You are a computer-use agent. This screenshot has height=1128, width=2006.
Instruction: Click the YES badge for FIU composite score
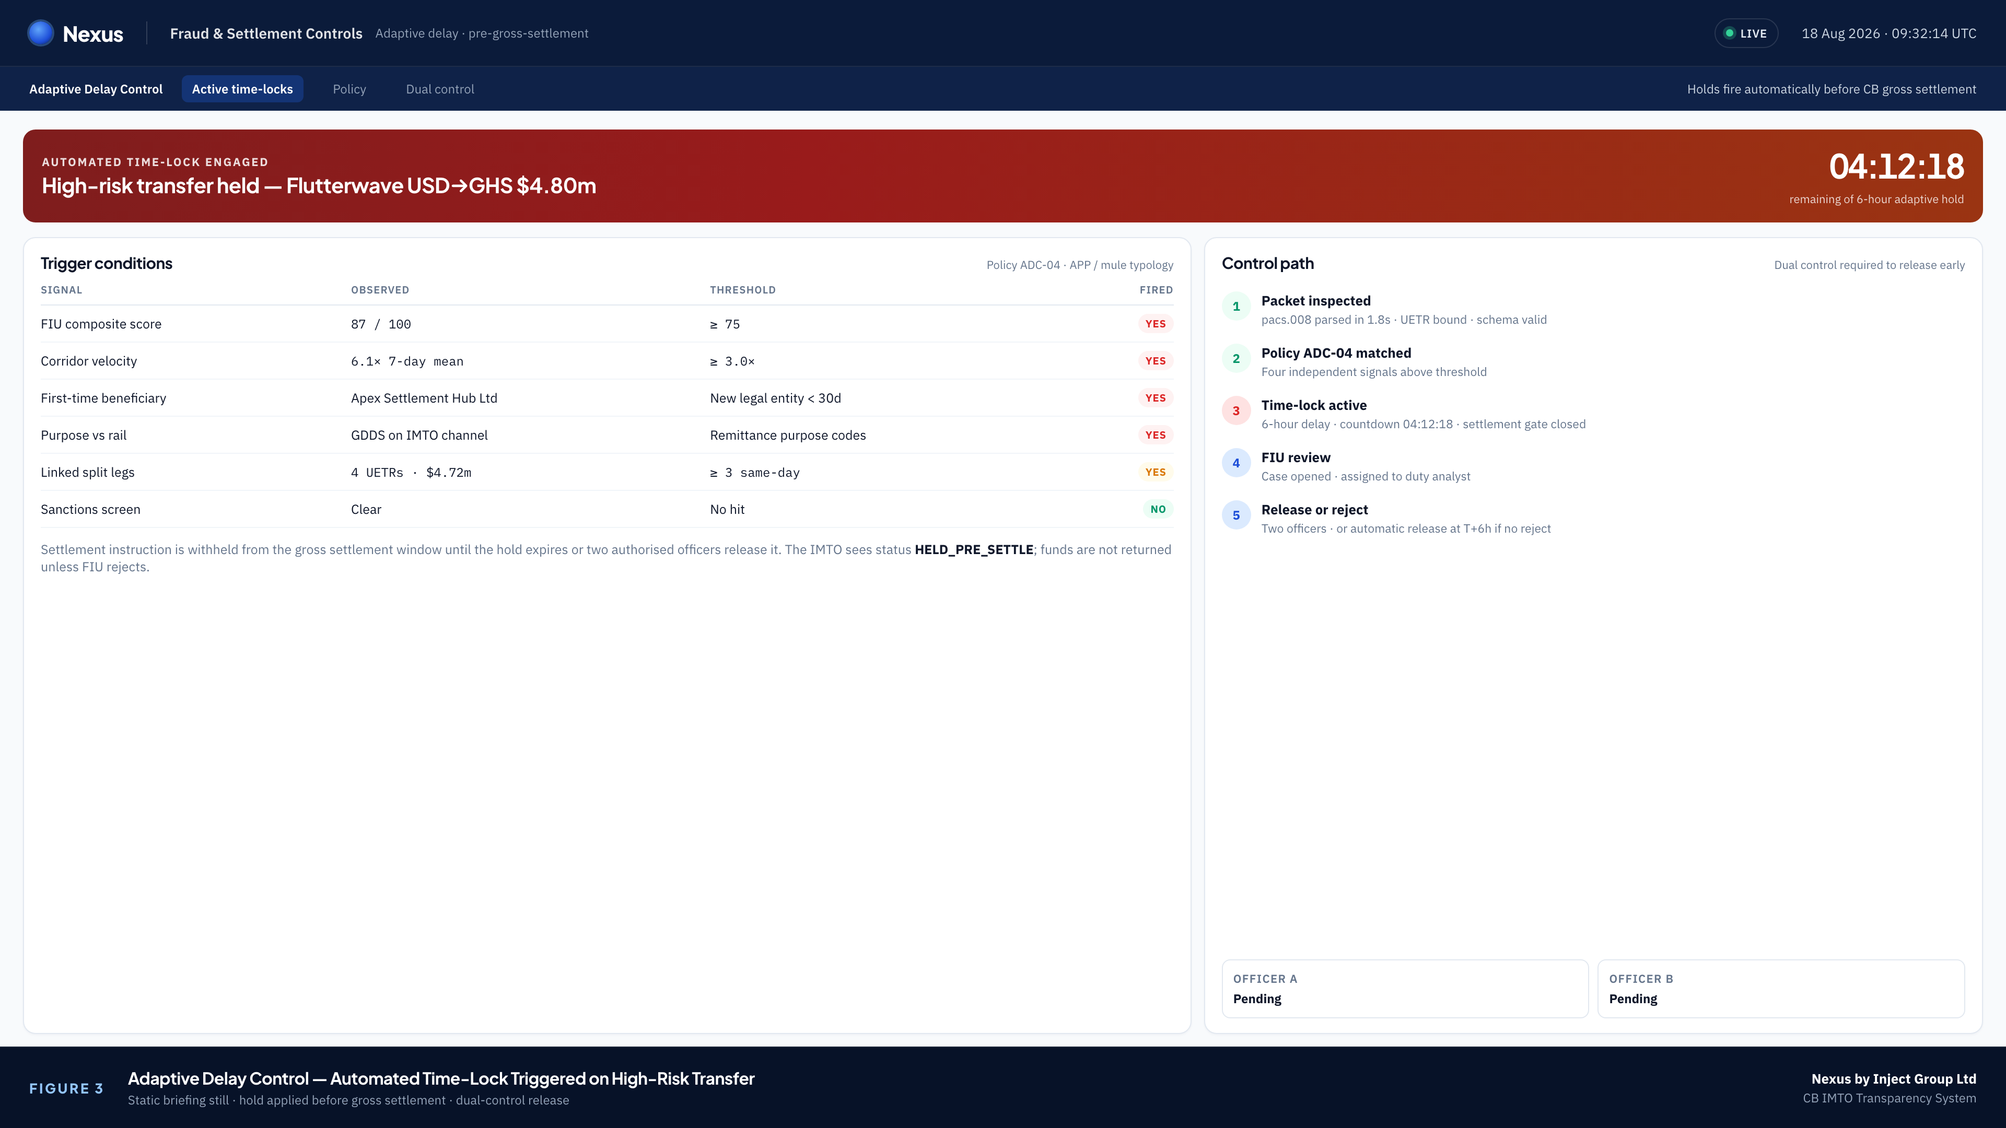[1156, 324]
